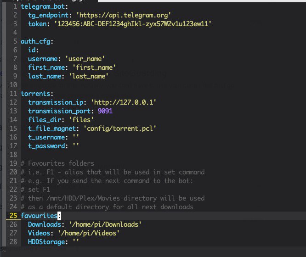Screen dimensions: 306x257
Task: Click the 'telegram_bot' key on line 1
Action: (43, 6)
